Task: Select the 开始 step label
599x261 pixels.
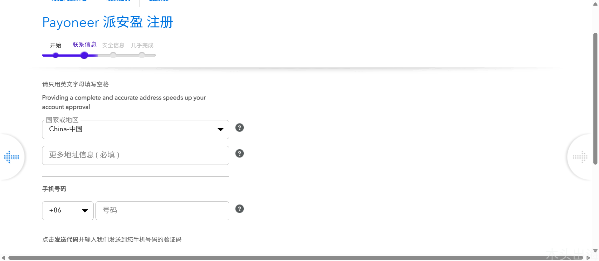Action: (x=56, y=45)
